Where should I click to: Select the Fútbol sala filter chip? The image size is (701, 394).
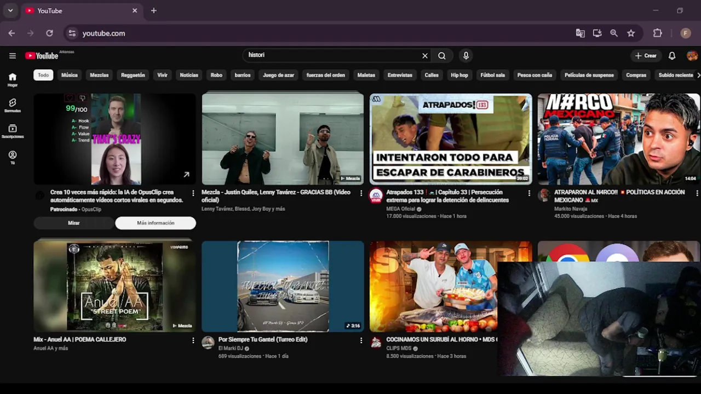click(493, 75)
